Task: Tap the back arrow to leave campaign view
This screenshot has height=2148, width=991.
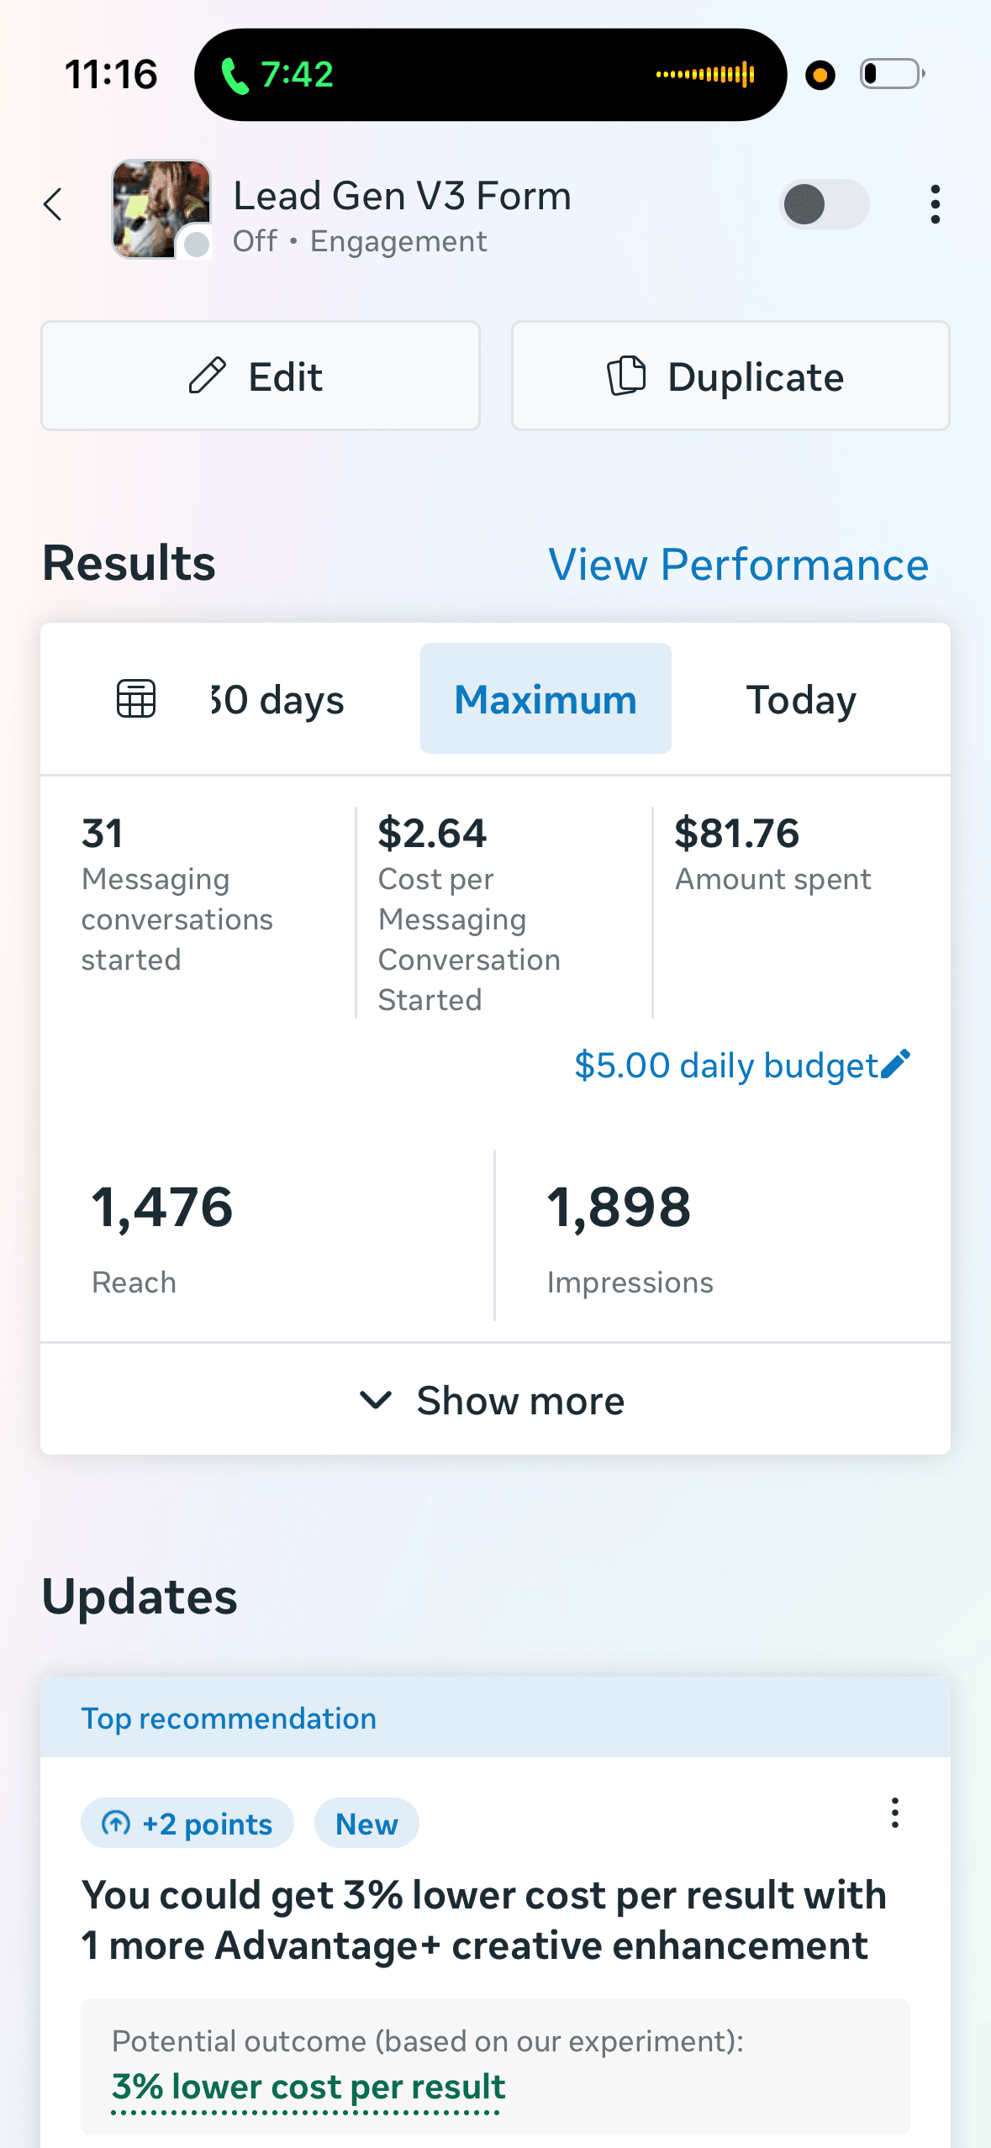Action: point(53,204)
